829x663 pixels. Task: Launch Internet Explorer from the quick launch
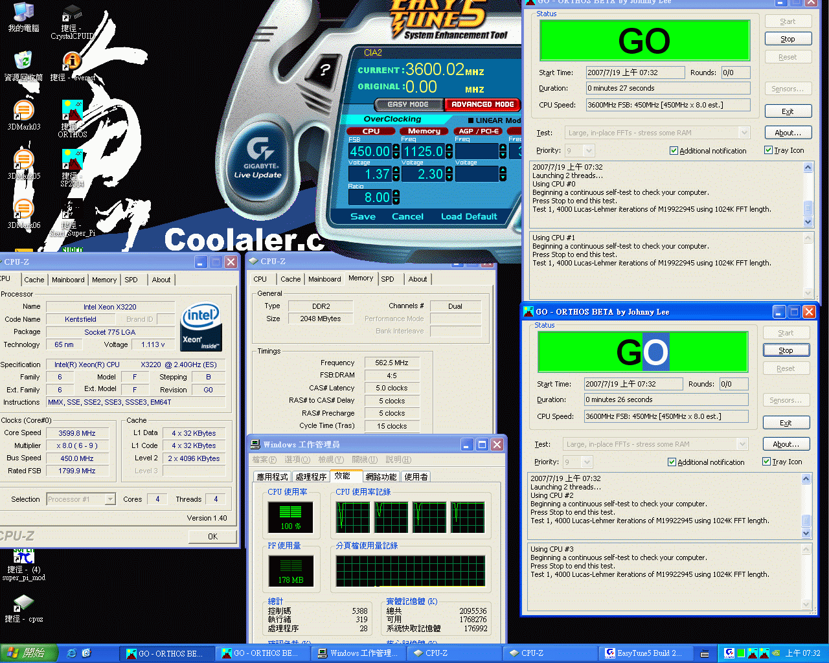pyautogui.click(x=71, y=653)
